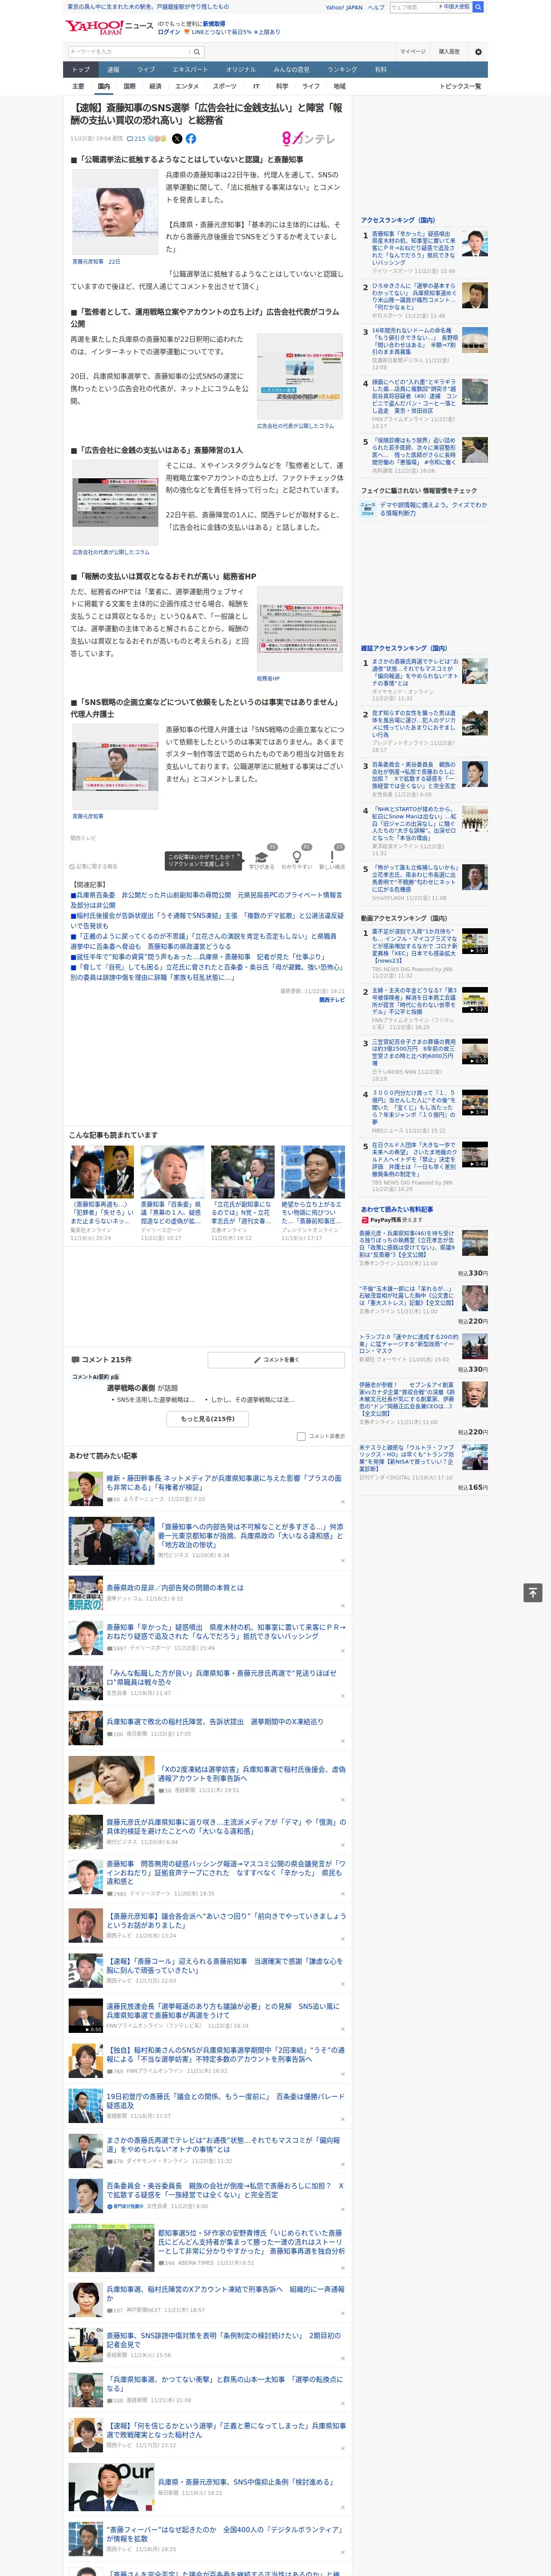Play the 0:48 video ranking thumbnail
Screen dimensions: 551x2576
[475, 1154]
